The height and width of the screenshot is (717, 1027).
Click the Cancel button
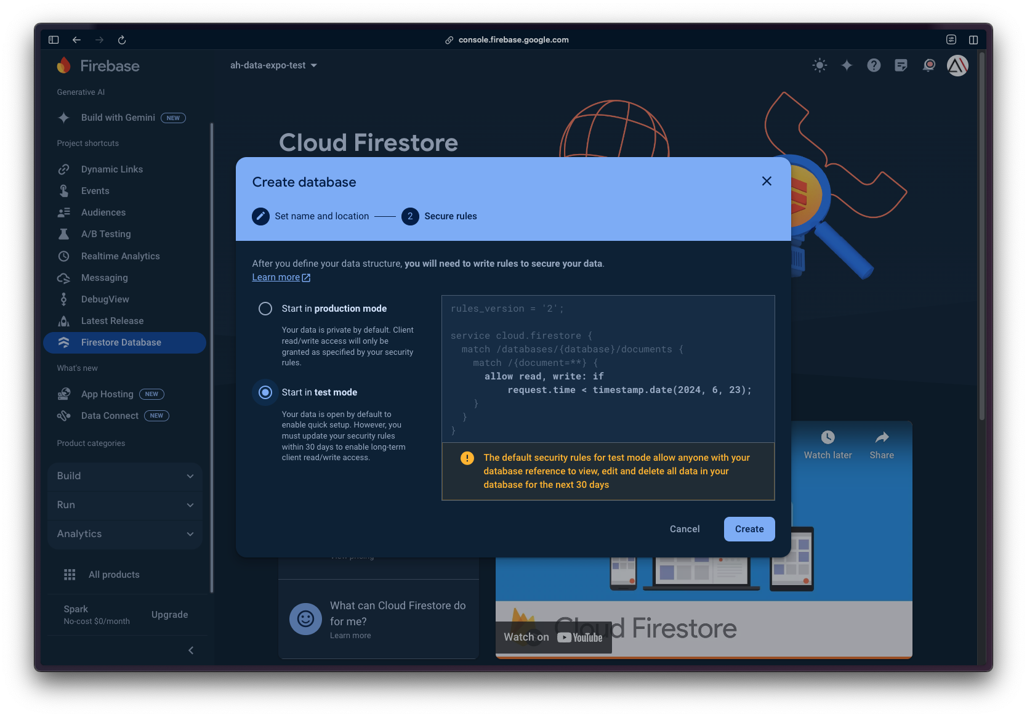(685, 529)
